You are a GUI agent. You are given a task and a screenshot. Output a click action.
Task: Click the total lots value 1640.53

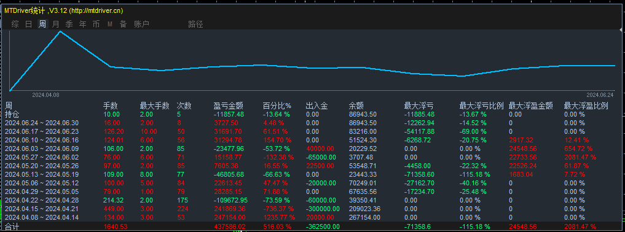116,227
